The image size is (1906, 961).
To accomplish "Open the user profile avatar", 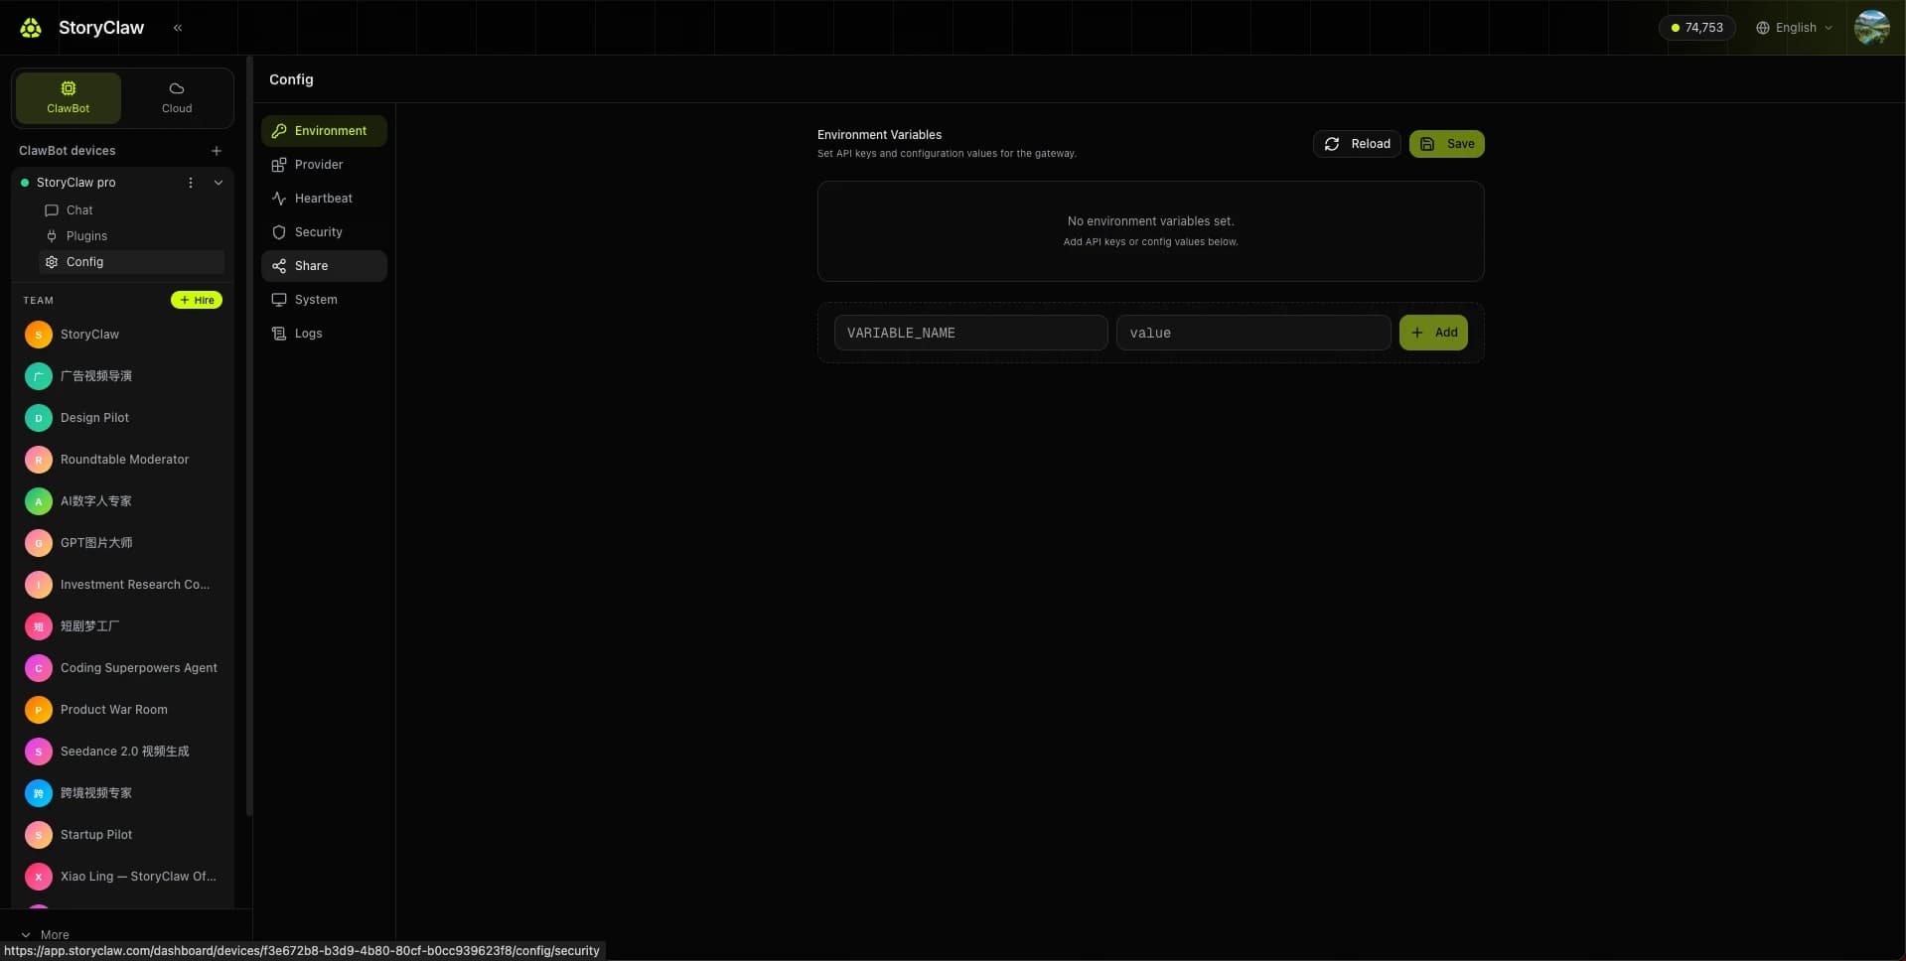I will 1871,28.
